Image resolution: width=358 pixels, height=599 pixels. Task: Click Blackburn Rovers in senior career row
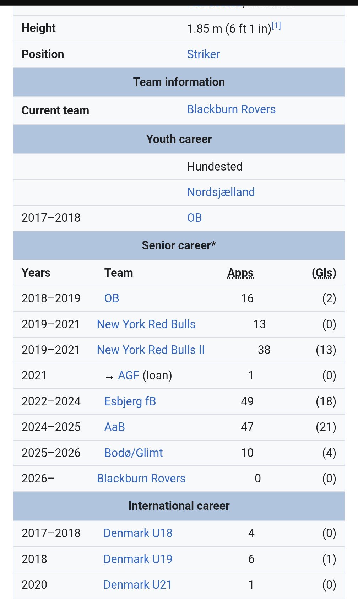click(141, 479)
